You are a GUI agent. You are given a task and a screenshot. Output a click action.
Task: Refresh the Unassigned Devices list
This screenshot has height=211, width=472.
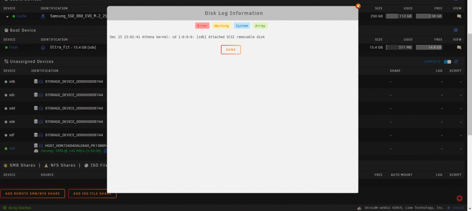456,62
